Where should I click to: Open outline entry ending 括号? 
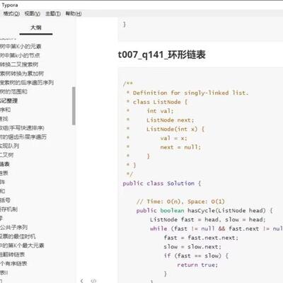[5, 200]
